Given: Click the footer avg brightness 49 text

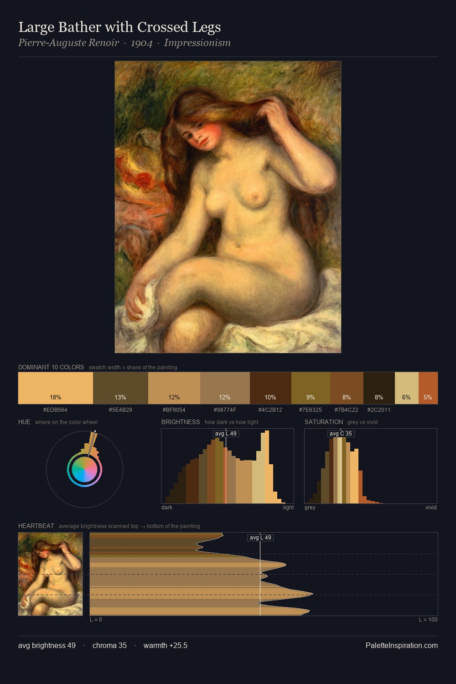Looking at the screenshot, I should [47, 645].
